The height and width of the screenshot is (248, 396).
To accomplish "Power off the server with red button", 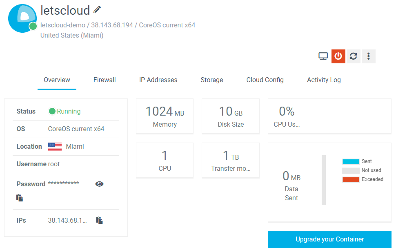I will coord(338,56).
